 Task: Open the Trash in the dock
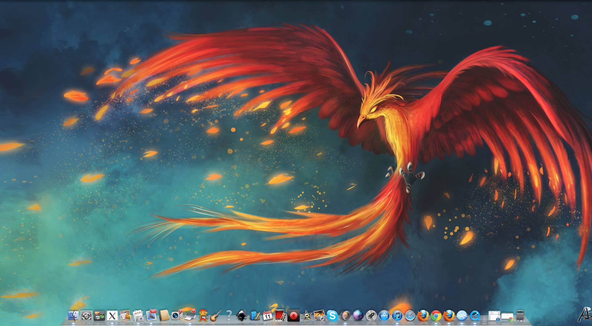click(520, 316)
